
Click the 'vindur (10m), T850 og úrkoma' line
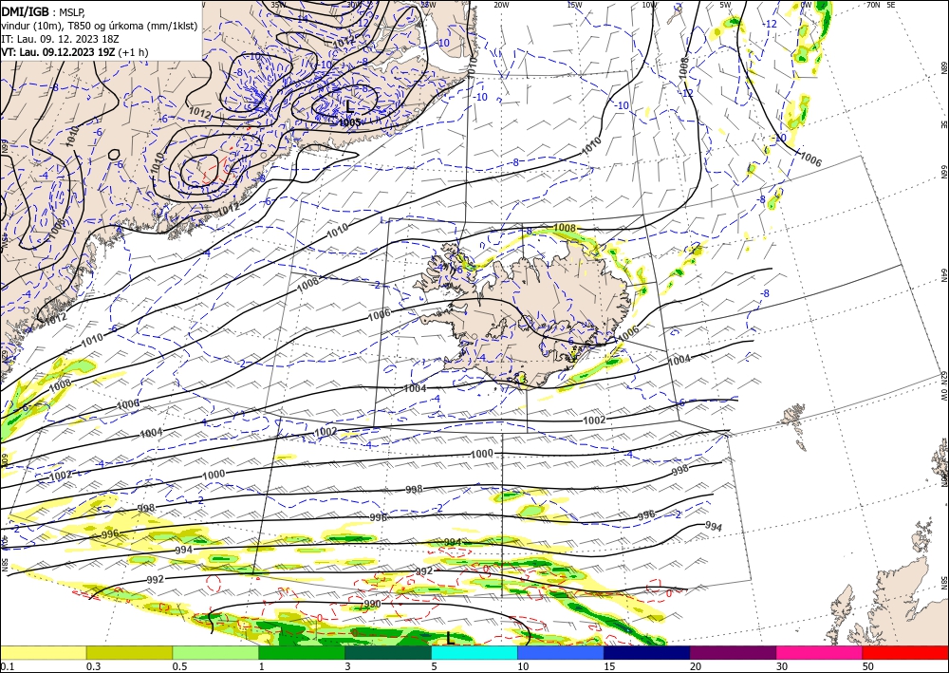click(x=100, y=26)
